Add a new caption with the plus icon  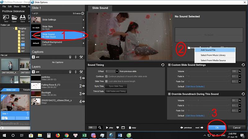coord(33,57)
